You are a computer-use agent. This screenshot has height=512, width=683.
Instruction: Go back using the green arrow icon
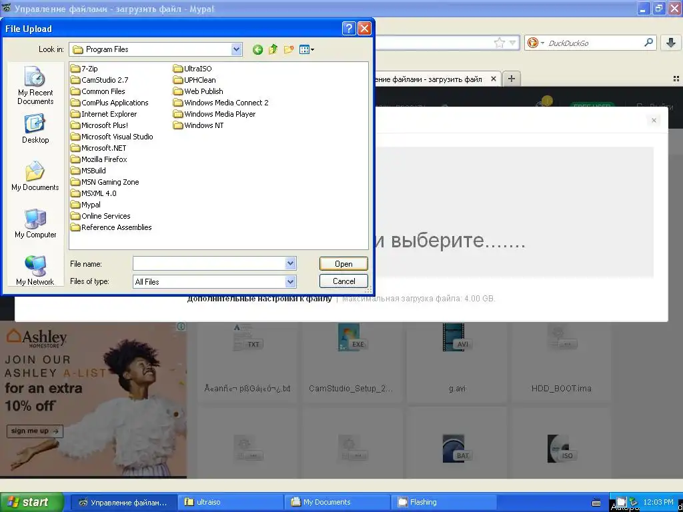pyautogui.click(x=257, y=49)
